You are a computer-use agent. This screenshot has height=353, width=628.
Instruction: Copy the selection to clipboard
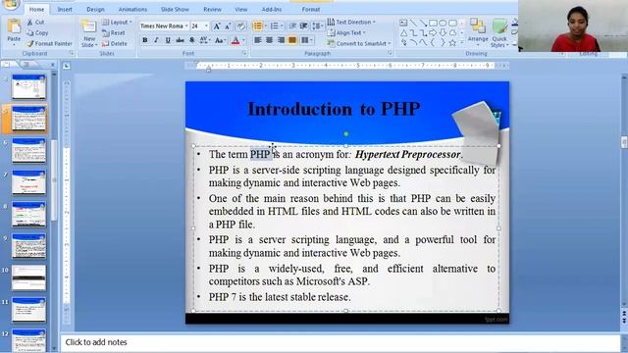click(37, 32)
